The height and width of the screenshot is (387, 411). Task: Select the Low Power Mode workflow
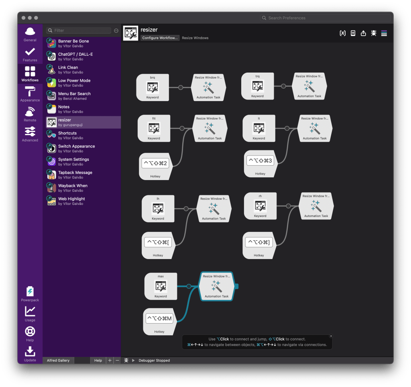[74, 83]
